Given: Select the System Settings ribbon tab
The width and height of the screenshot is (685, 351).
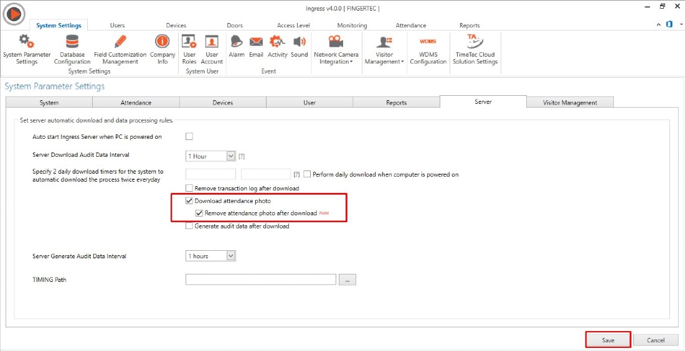Looking at the screenshot, I should (59, 26).
